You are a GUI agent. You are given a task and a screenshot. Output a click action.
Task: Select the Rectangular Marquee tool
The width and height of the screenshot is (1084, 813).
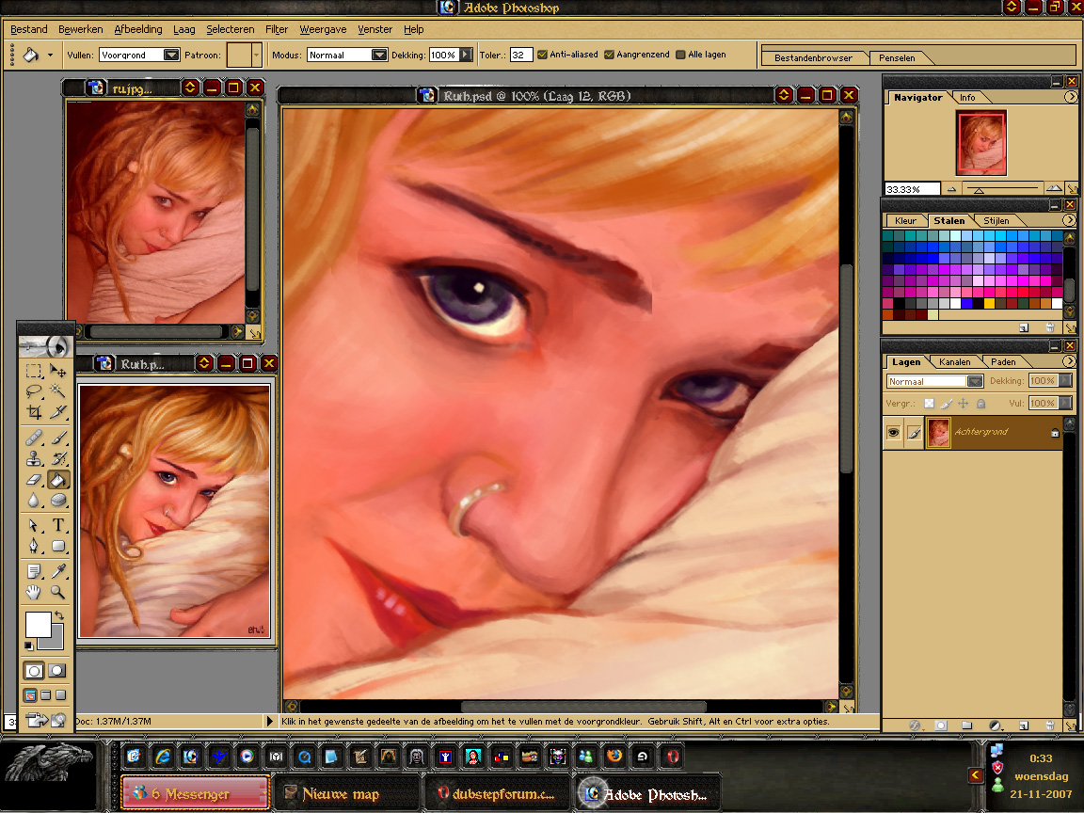click(x=33, y=372)
